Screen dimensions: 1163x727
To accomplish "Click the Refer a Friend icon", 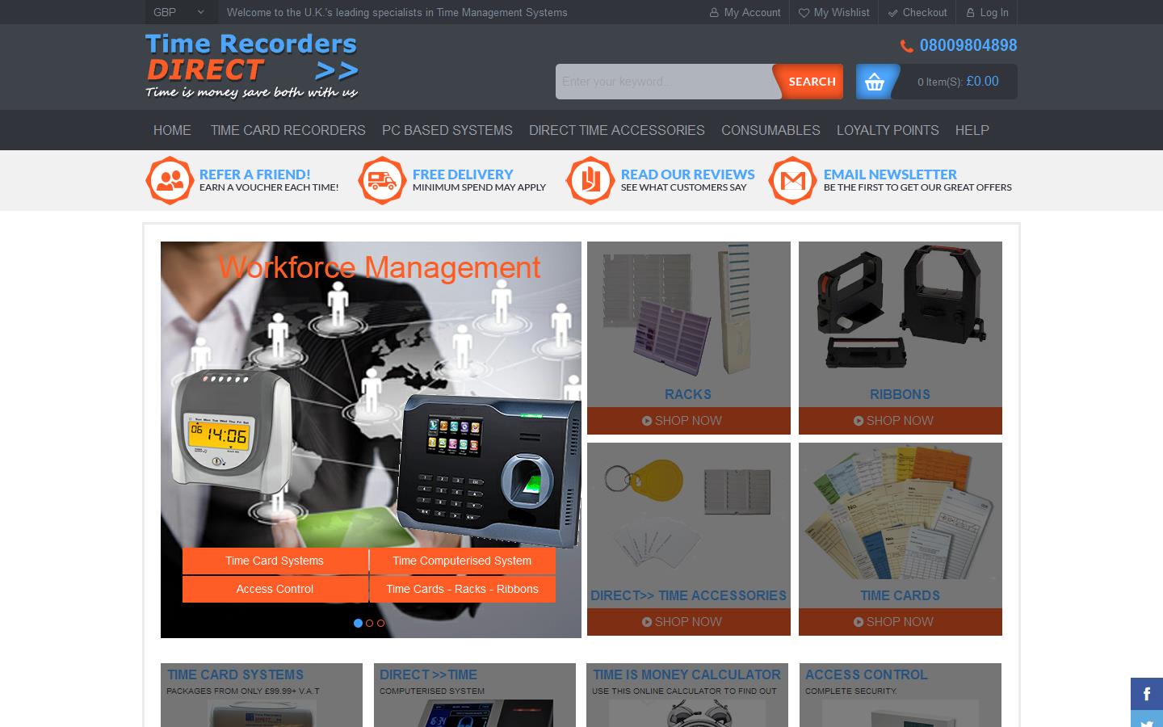I will tap(170, 180).
